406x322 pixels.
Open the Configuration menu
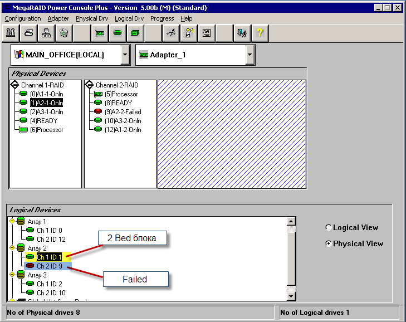coord(23,18)
